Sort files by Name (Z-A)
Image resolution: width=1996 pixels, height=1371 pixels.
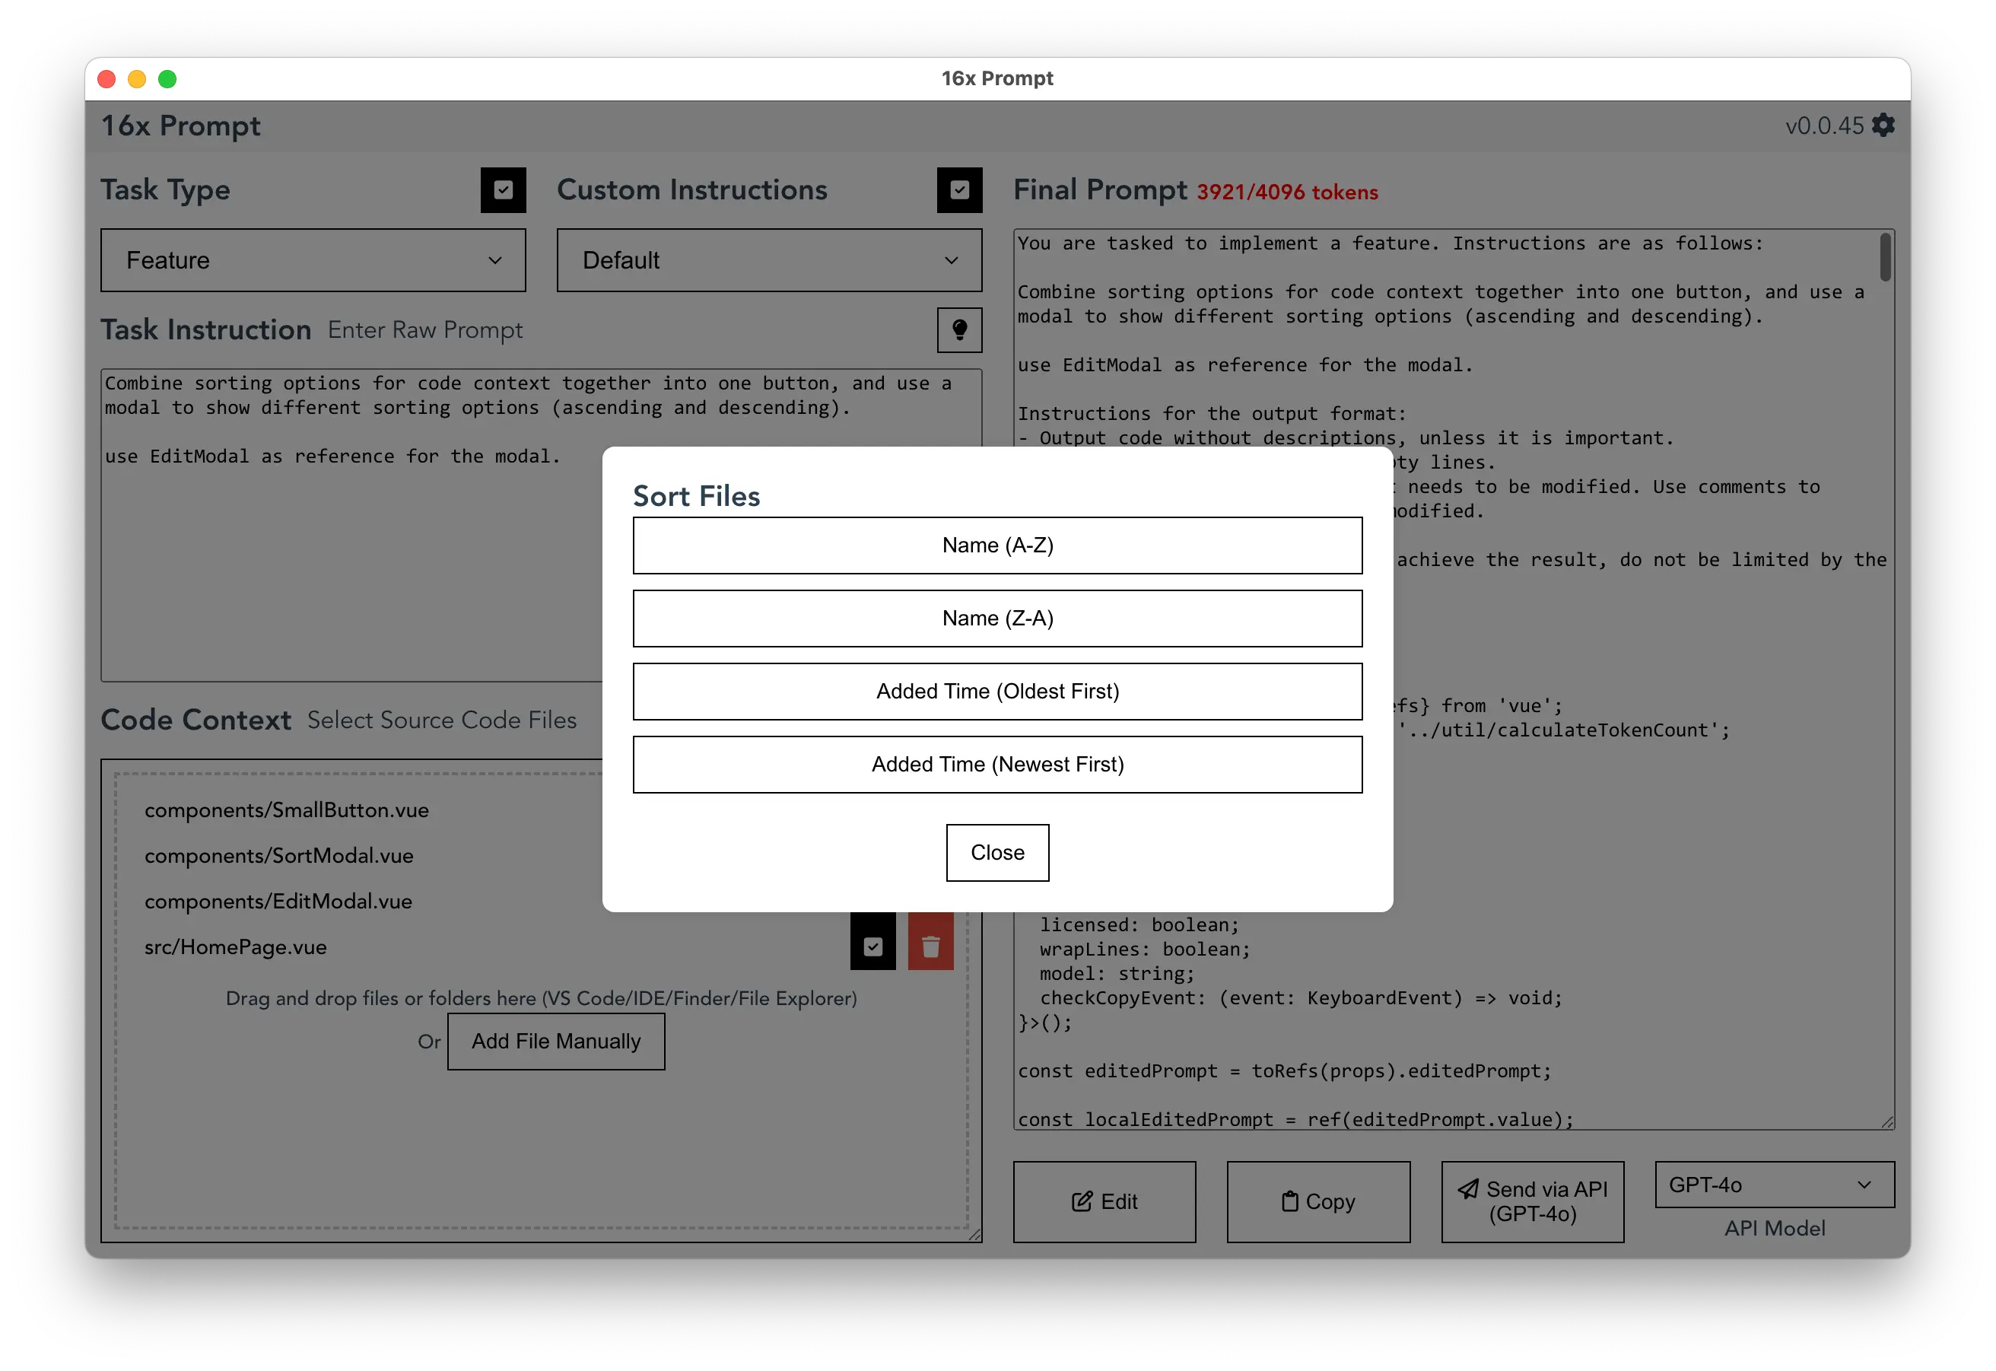[x=998, y=619]
